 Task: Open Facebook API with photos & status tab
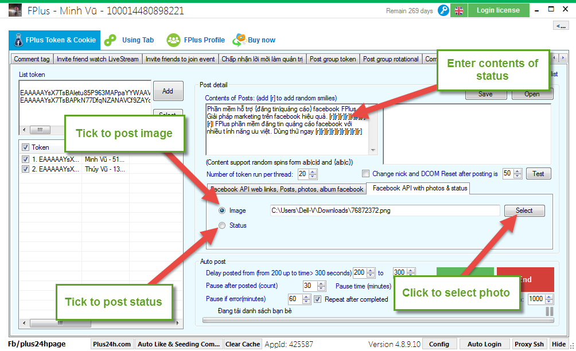(x=420, y=188)
